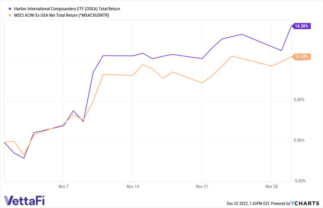
Task: Click the 'Powered by' text
Action: [x=281, y=203]
